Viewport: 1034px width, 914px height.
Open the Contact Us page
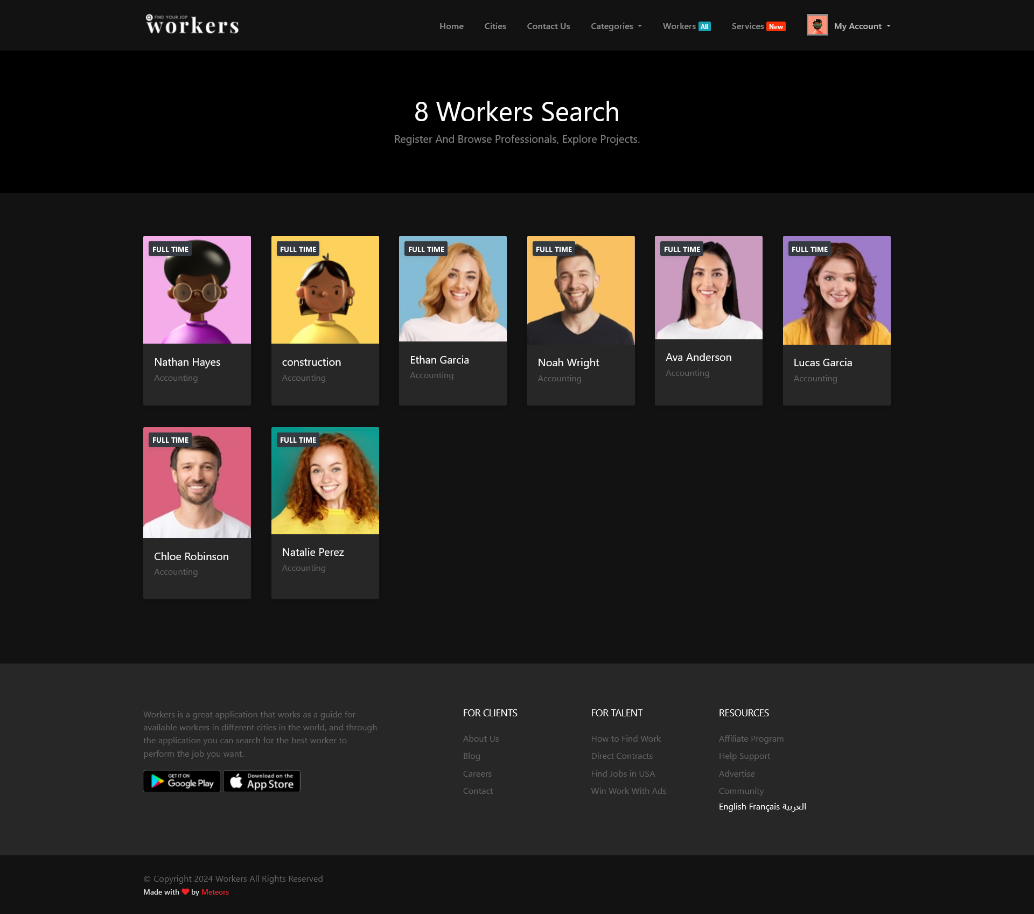click(548, 26)
